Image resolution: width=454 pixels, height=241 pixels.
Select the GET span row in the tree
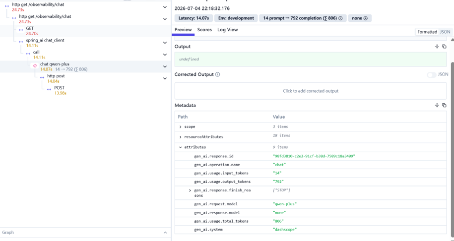click(85, 31)
